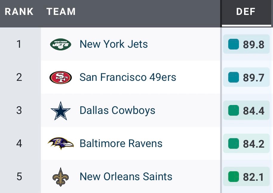Click the San Francisco 49ers logo

point(61,78)
